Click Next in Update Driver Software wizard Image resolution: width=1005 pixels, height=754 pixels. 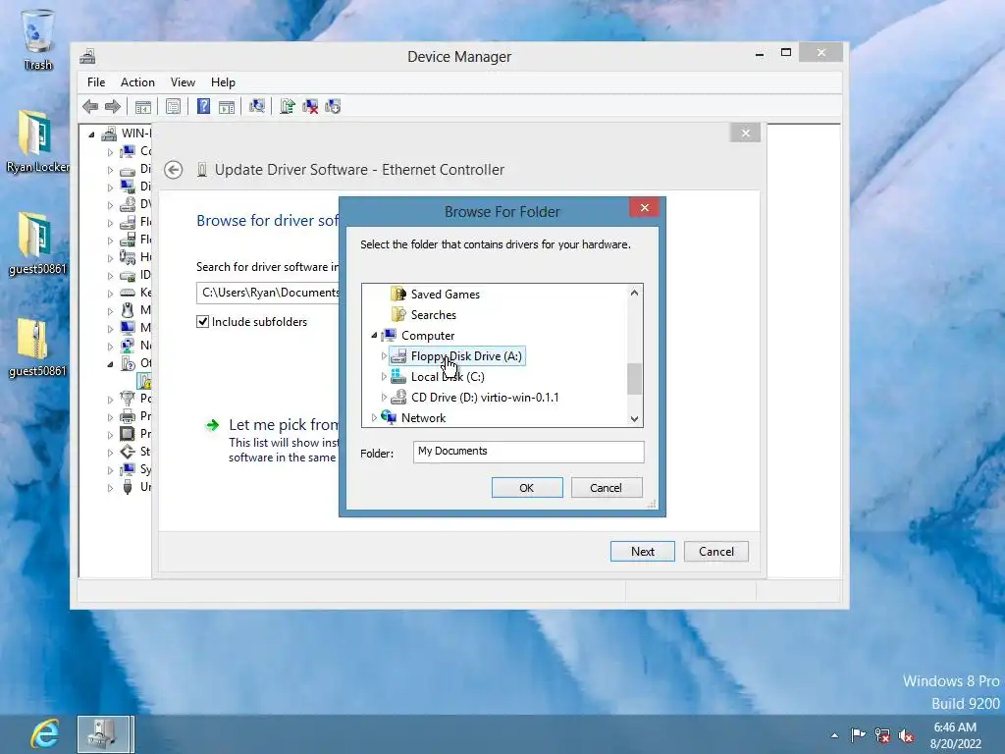coord(642,552)
